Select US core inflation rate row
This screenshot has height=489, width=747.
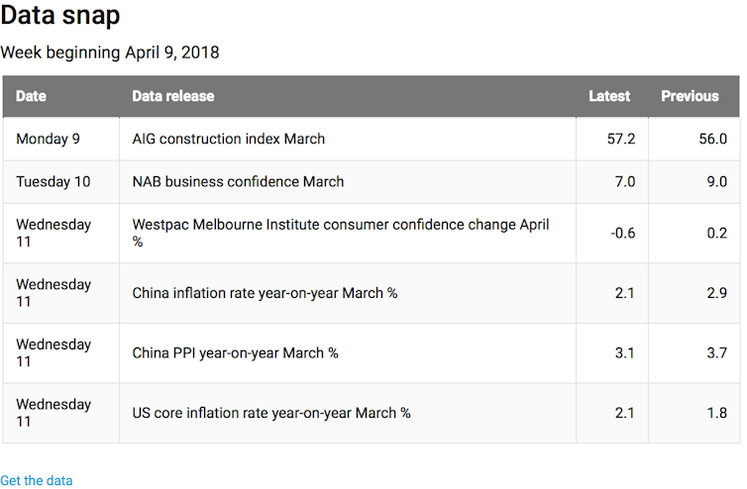[x=271, y=413]
